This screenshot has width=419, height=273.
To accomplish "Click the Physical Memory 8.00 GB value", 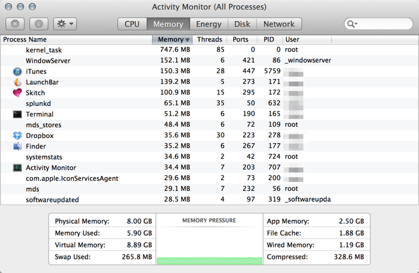I will [x=139, y=221].
